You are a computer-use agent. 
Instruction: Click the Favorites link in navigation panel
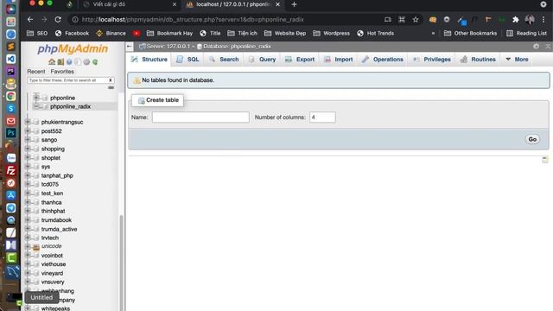pyautogui.click(x=62, y=72)
